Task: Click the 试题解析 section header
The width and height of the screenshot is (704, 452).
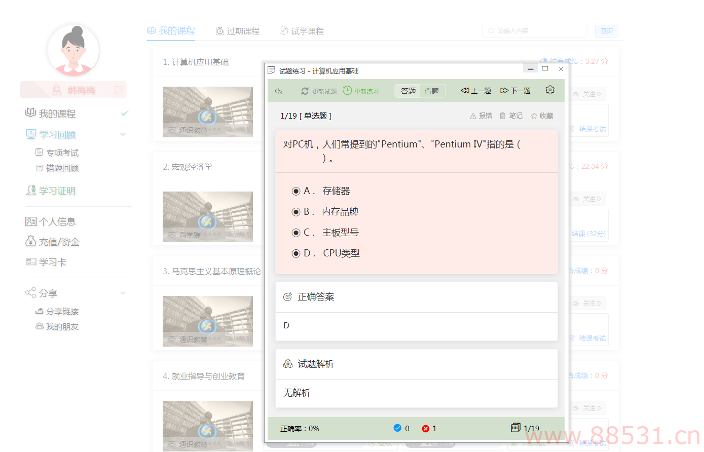Action: coord(417,364)
